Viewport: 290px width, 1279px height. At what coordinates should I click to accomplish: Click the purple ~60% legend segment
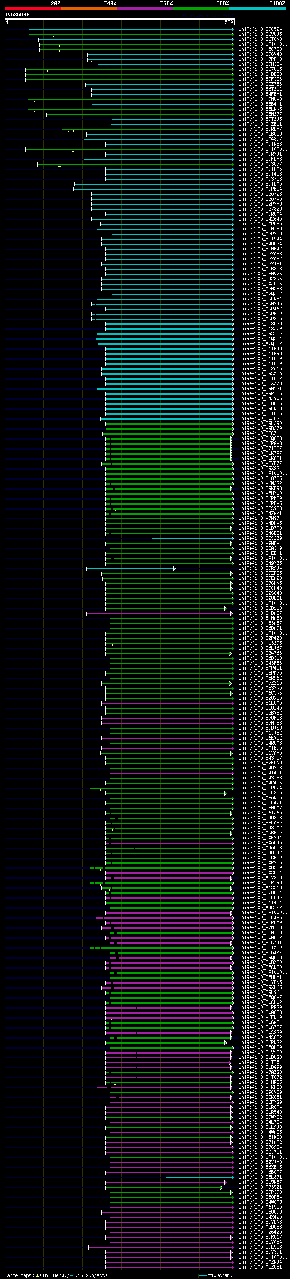(145, 8)
